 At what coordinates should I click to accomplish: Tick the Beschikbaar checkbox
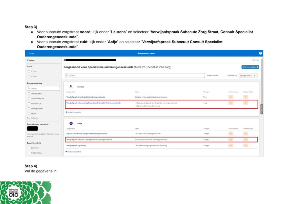(x=29, y=148)
